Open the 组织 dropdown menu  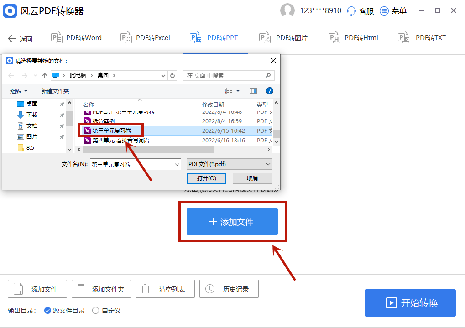pos(18,91)
